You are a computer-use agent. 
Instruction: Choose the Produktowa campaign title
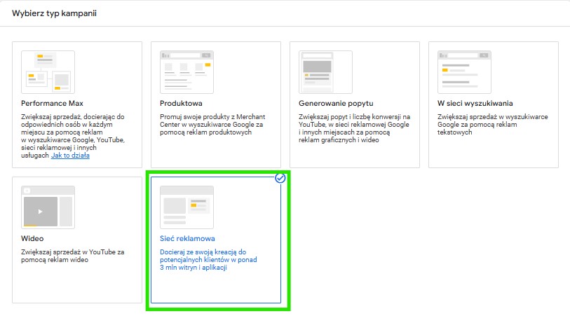pyautogui.click(x=181, y=103)
